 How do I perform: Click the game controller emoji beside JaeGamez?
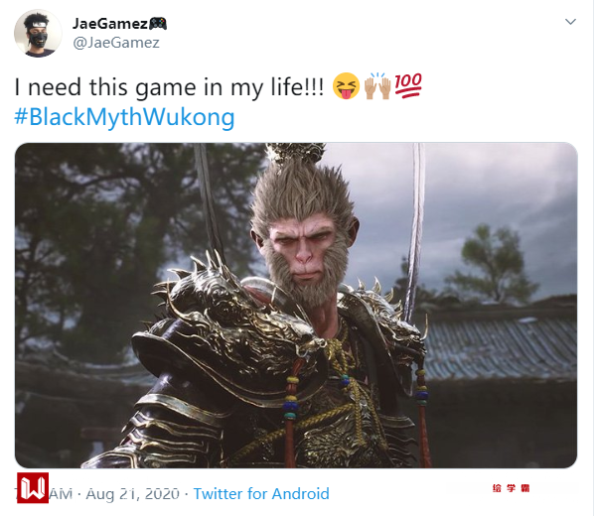point(158,24)
